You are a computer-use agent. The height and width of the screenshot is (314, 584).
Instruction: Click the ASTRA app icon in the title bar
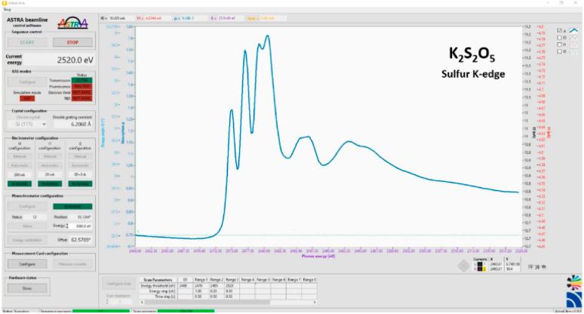(3, 3)
